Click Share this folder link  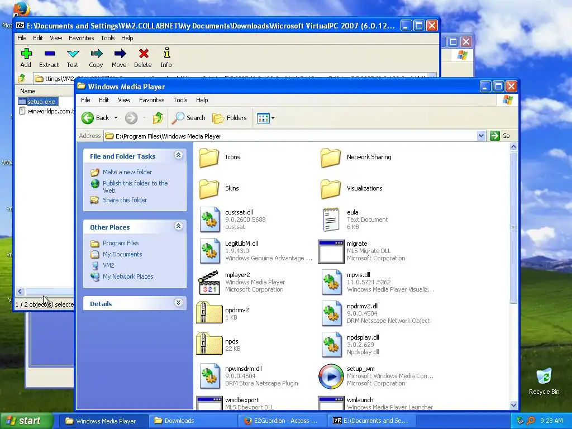coord(125,200)
